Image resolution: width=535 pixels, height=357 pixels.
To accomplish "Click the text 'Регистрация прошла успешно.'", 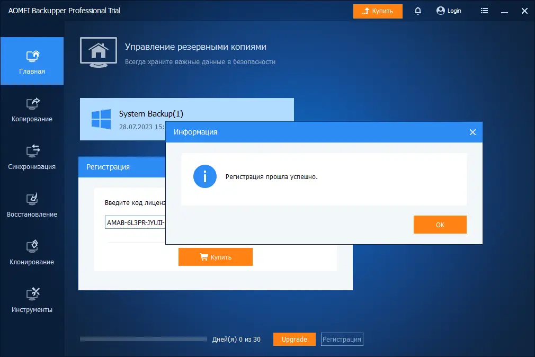I will 271,177.
